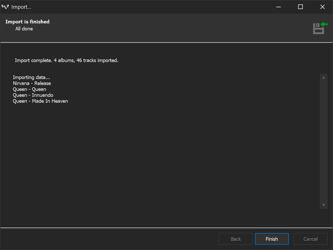Click the Finish button
This screenshot has width=333, height=250.
pos(272,239)
